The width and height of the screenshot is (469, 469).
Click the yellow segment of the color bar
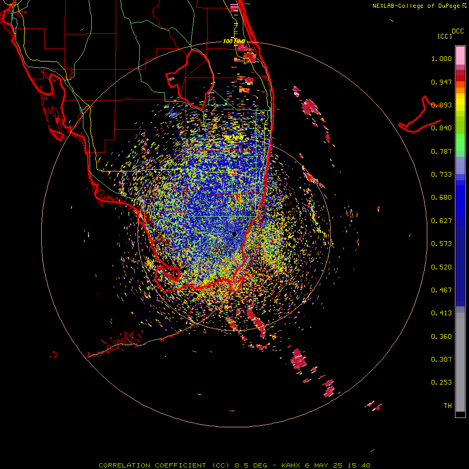click(x=460, y=102)
